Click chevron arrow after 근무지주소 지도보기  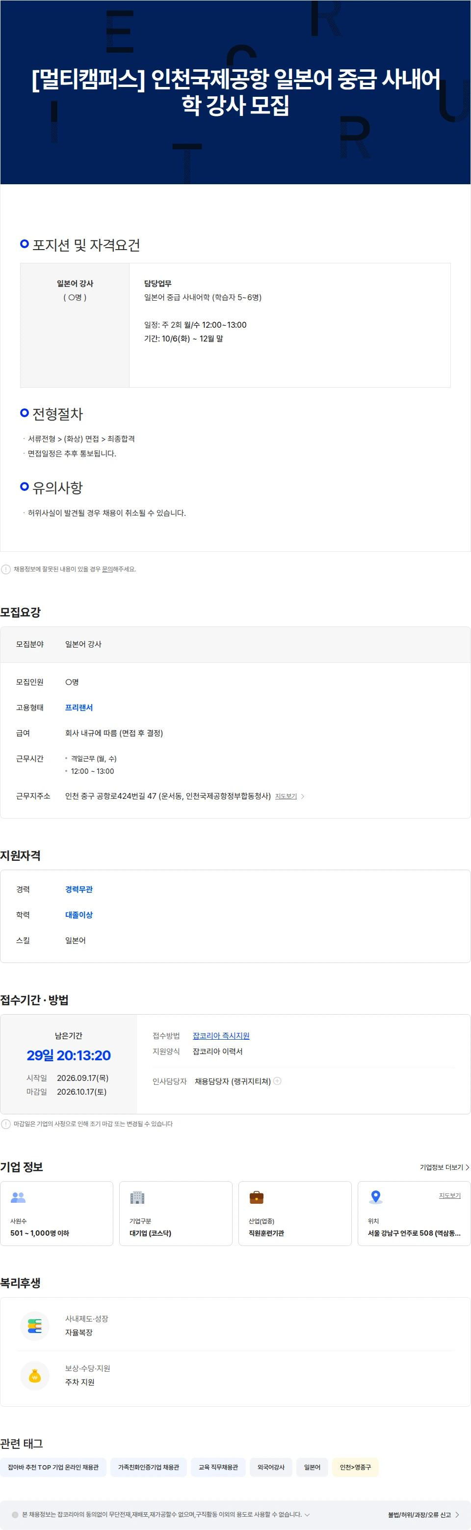pyautogui.click(x=303, y=796)
